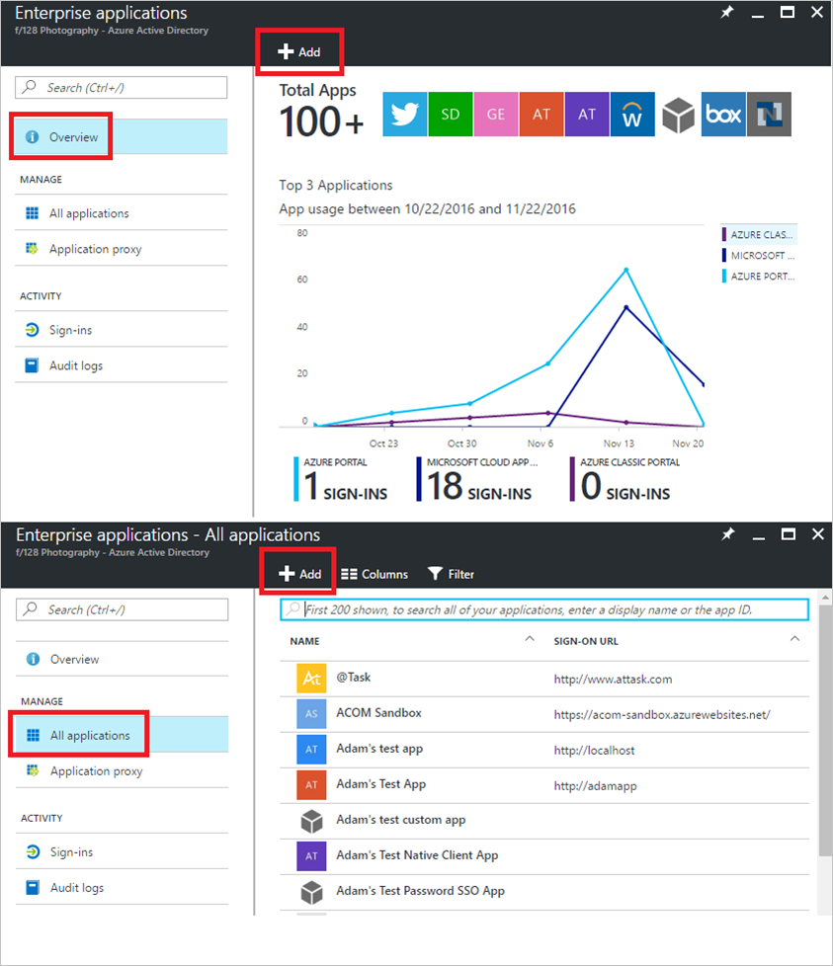The width and height of the screenshot is (833, 966).
Task: Click the ACOM Sandbox app icon
Action: [311, 713]
